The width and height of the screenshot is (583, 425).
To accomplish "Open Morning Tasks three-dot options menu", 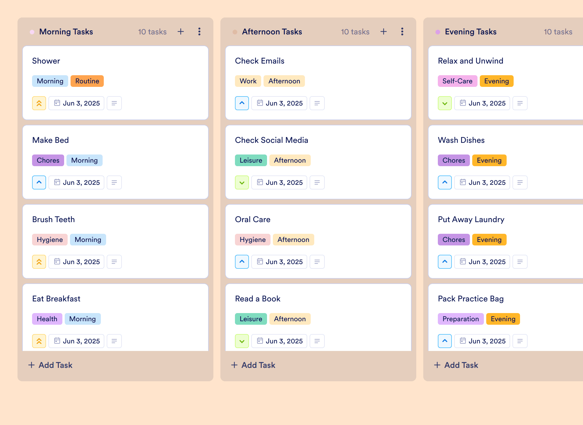I will click(199, 31).
